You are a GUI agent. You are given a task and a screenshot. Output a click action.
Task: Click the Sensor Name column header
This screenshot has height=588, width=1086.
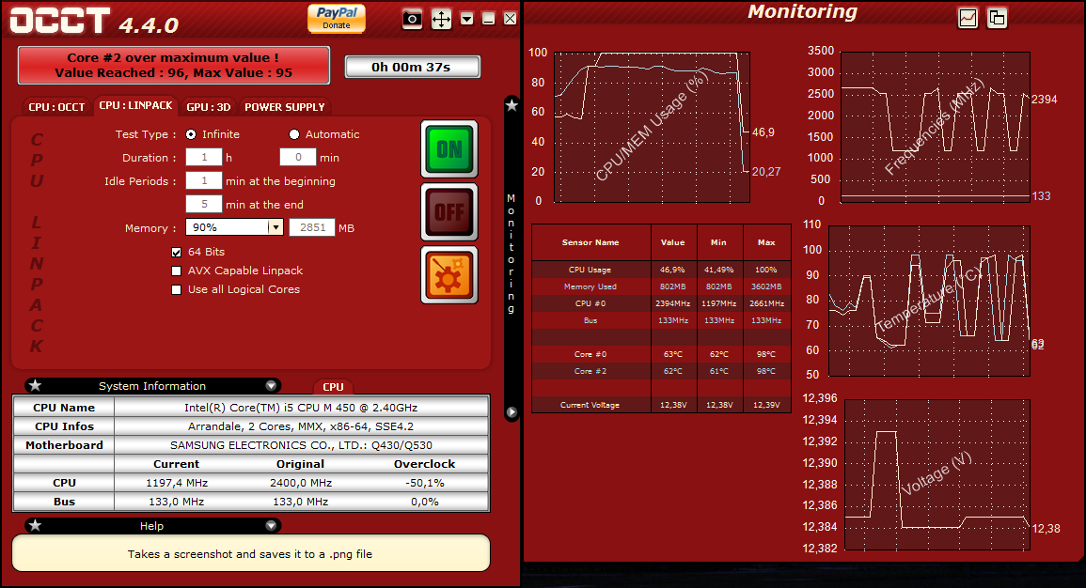(x=590, y=242)
